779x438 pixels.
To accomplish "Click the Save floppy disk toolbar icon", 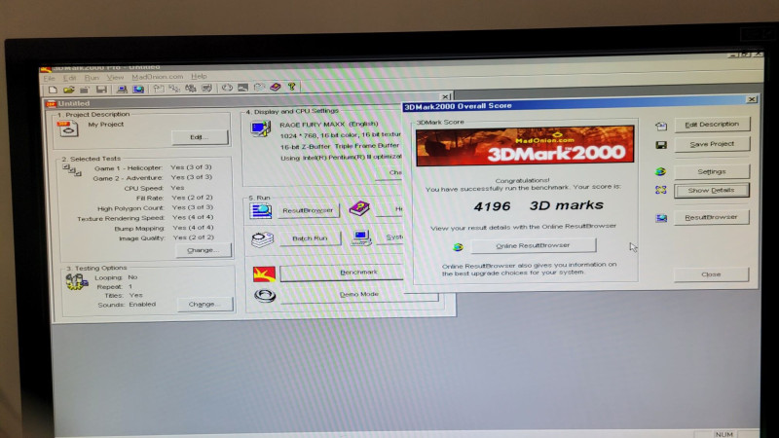I will [101, 90].
